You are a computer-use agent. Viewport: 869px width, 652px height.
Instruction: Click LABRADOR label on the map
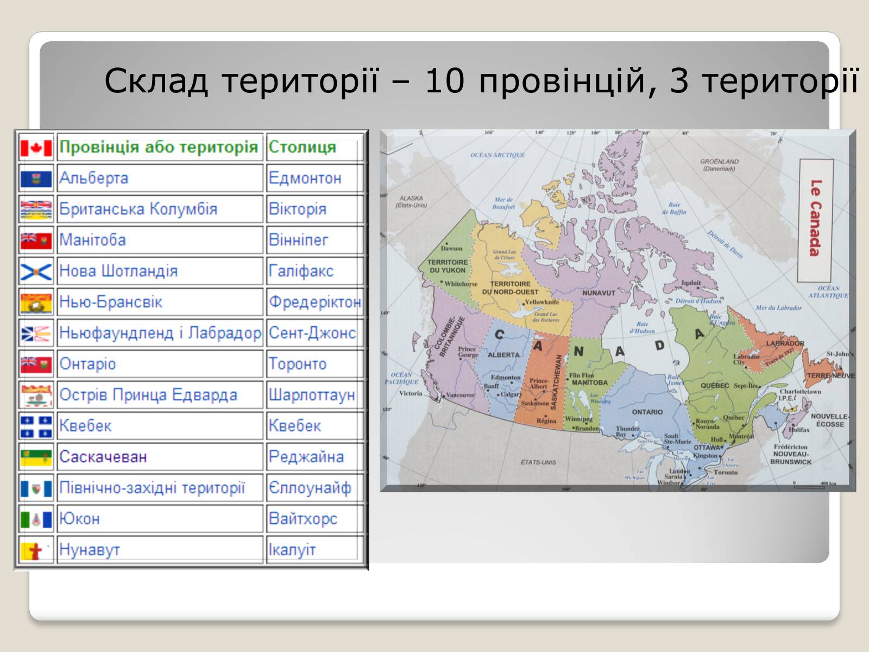pos(785,343)
